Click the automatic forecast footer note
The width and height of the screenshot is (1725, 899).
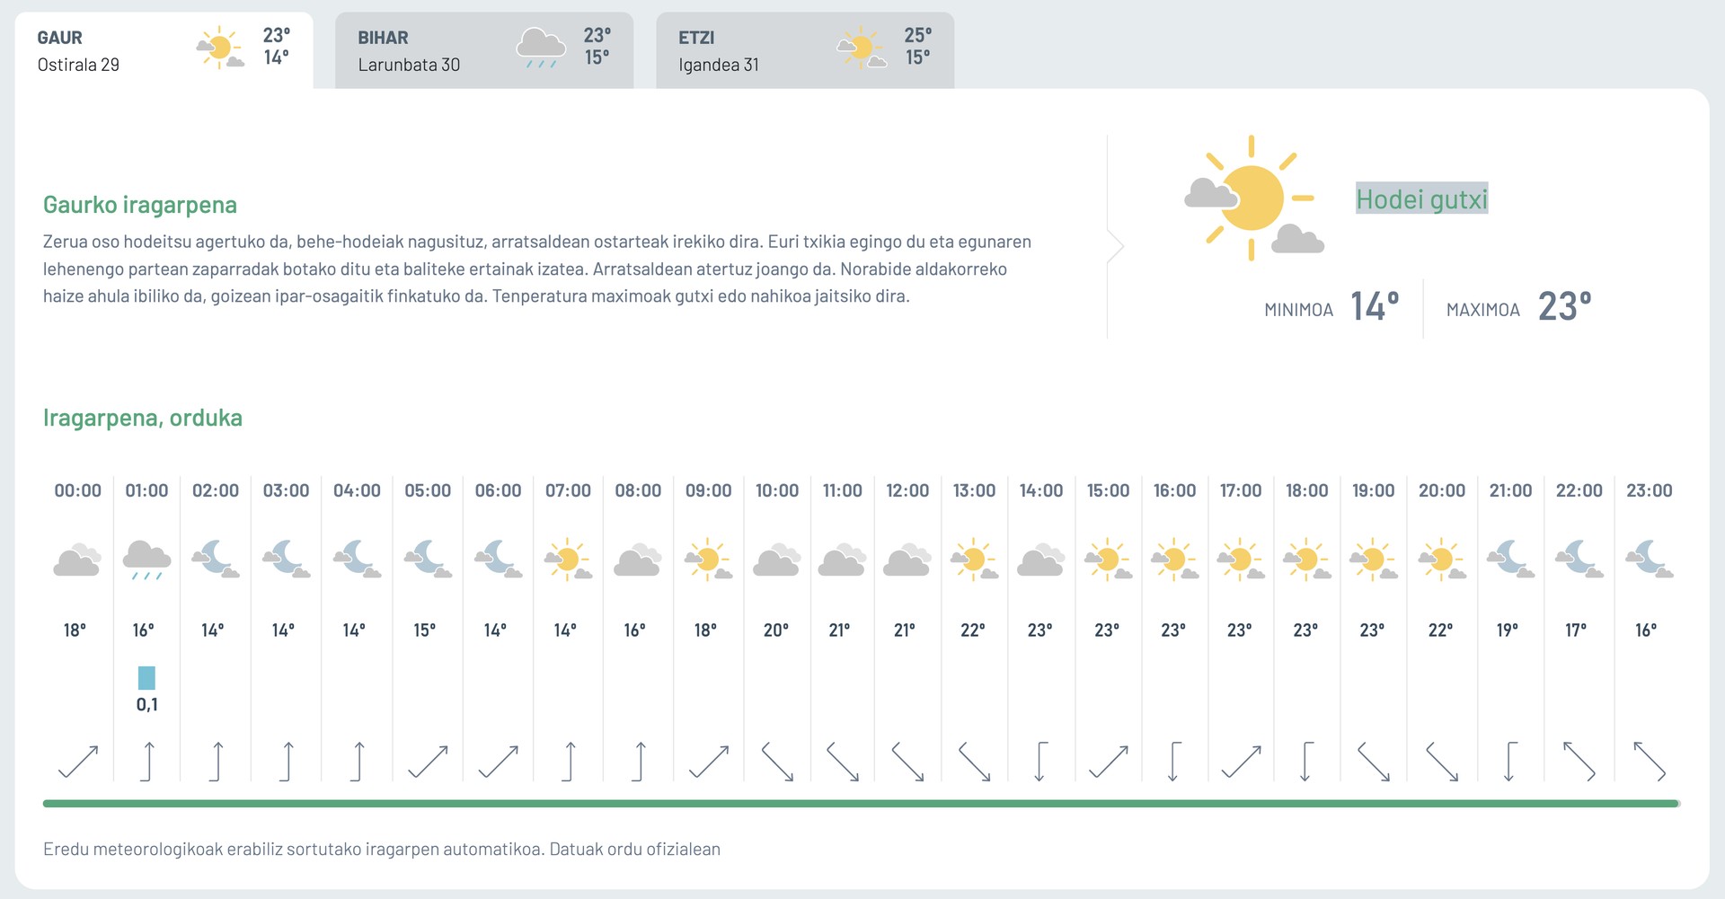pos(382,849)
